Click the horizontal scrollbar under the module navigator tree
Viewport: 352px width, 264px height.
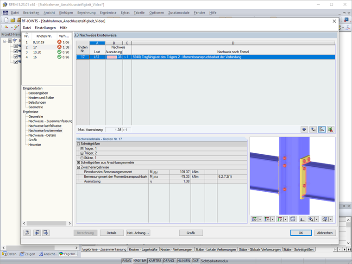(46, 223)
